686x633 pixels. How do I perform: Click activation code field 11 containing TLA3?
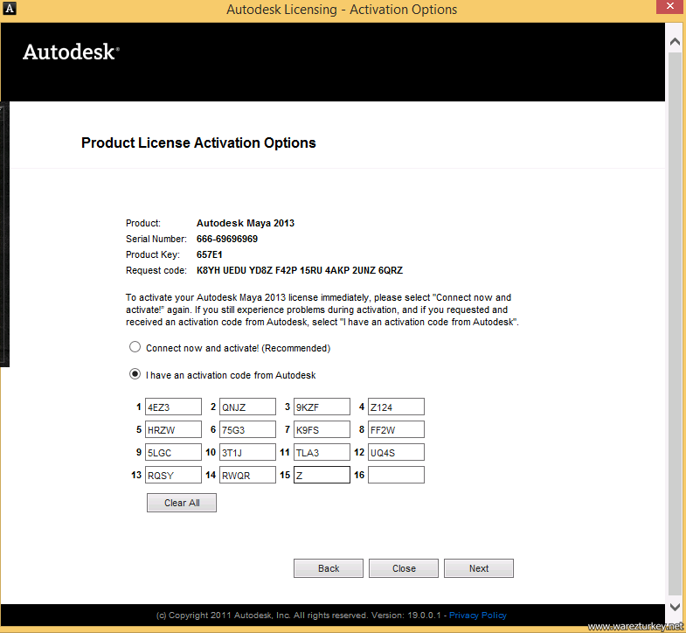click(x=322, y=452)
